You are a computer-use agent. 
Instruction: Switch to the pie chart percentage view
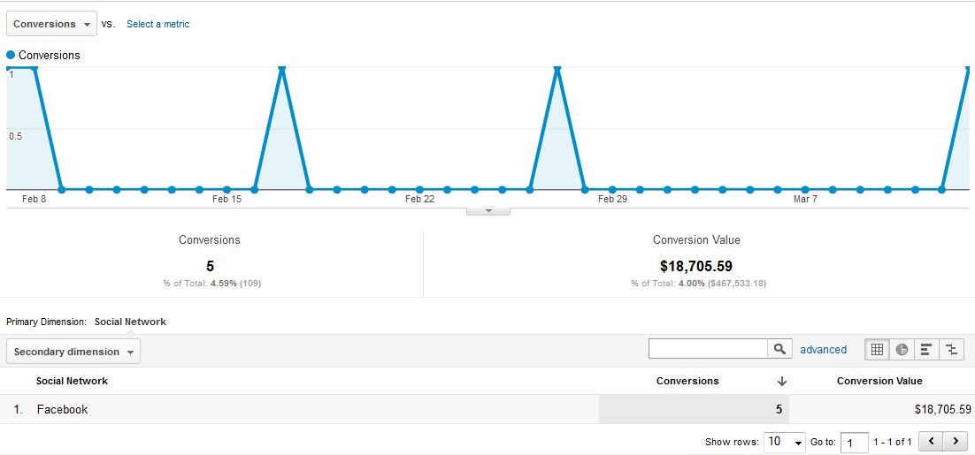tap(902, 350)
